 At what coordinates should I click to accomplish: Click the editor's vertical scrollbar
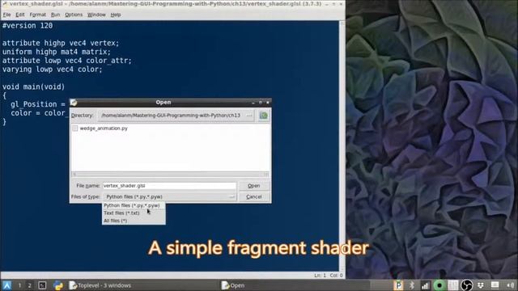click(x=342, y=145)
